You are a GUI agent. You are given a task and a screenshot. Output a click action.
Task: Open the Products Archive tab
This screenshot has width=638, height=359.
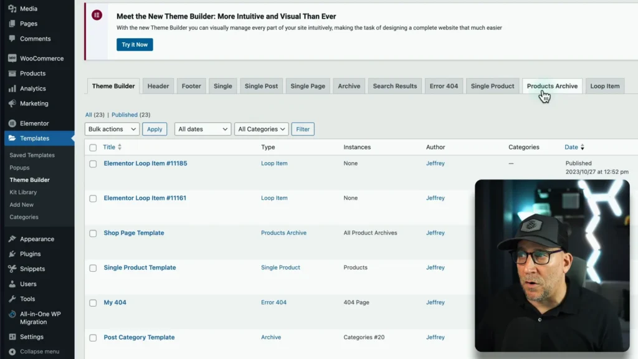(552, 86)
